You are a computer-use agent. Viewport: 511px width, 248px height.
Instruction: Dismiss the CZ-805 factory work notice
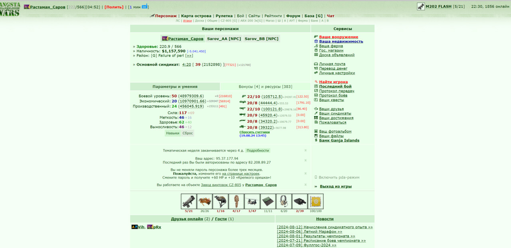[x=305, y=185]
